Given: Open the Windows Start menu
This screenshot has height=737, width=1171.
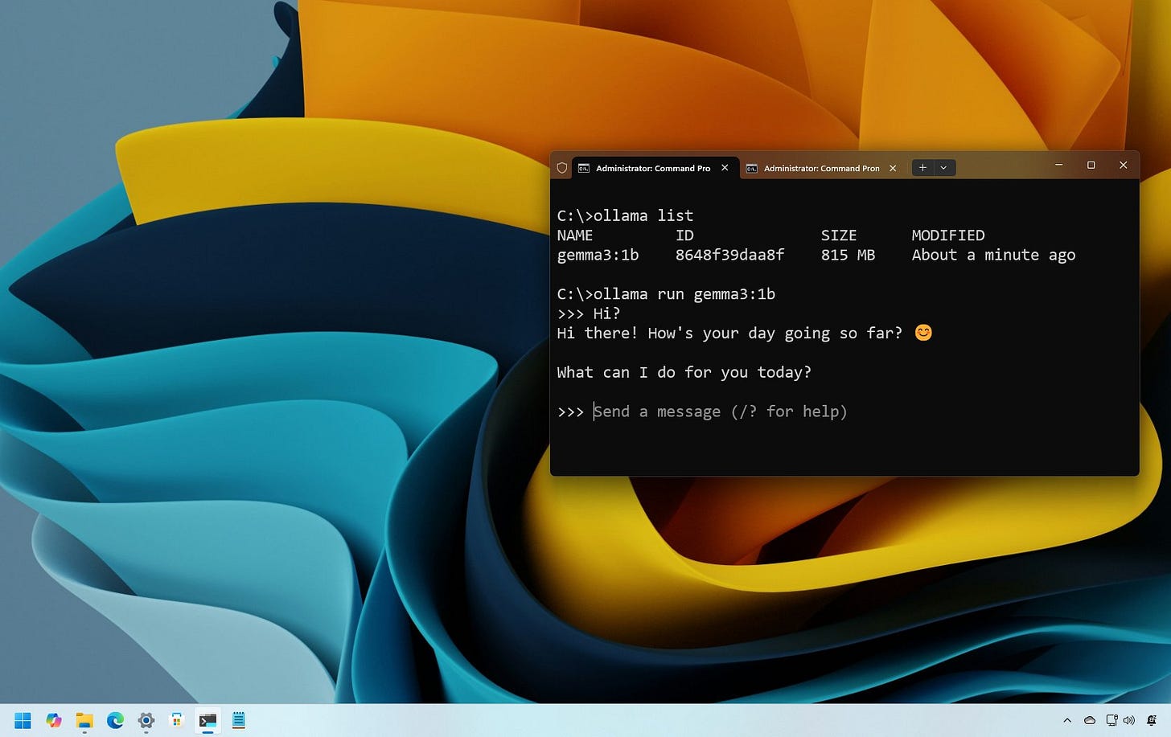Looking at the screenshot, I should tap(23, 720).
